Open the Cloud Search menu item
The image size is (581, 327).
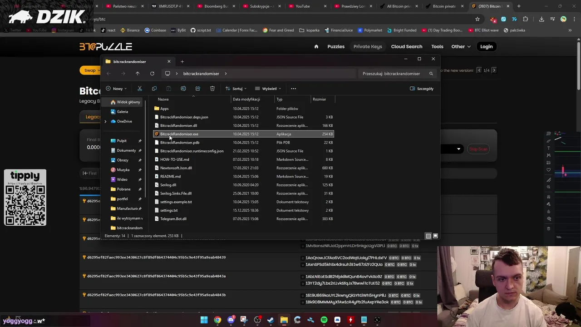point(407,46)
